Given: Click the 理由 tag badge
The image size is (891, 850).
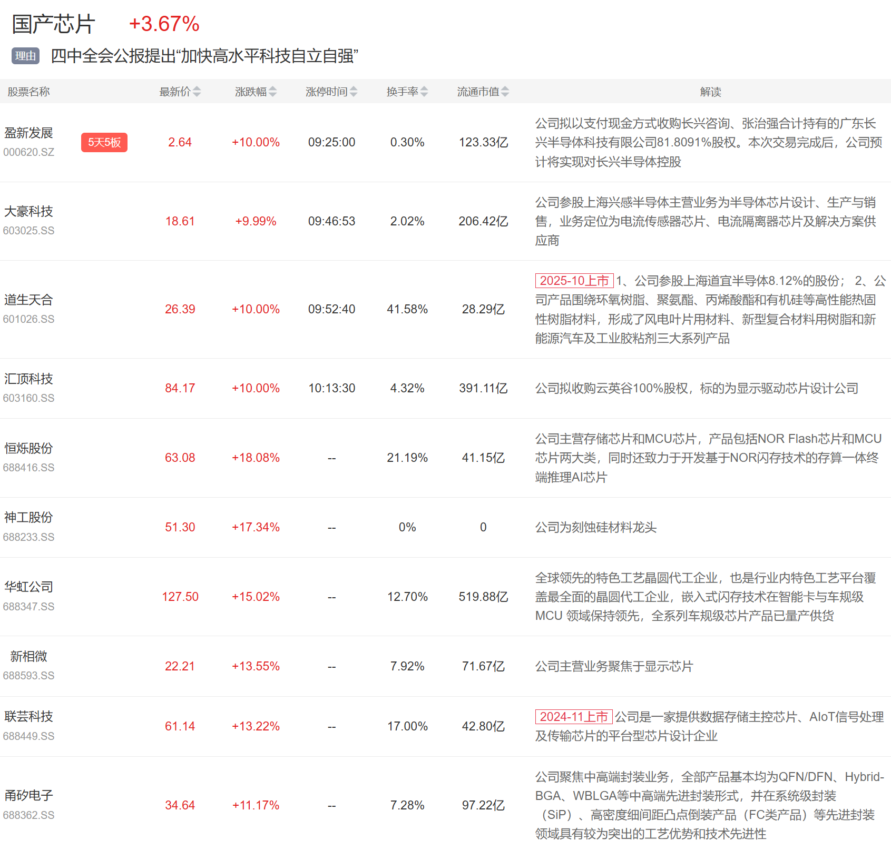Looking at the screenshot, I should pyautogui.click(x=25, y=56).
